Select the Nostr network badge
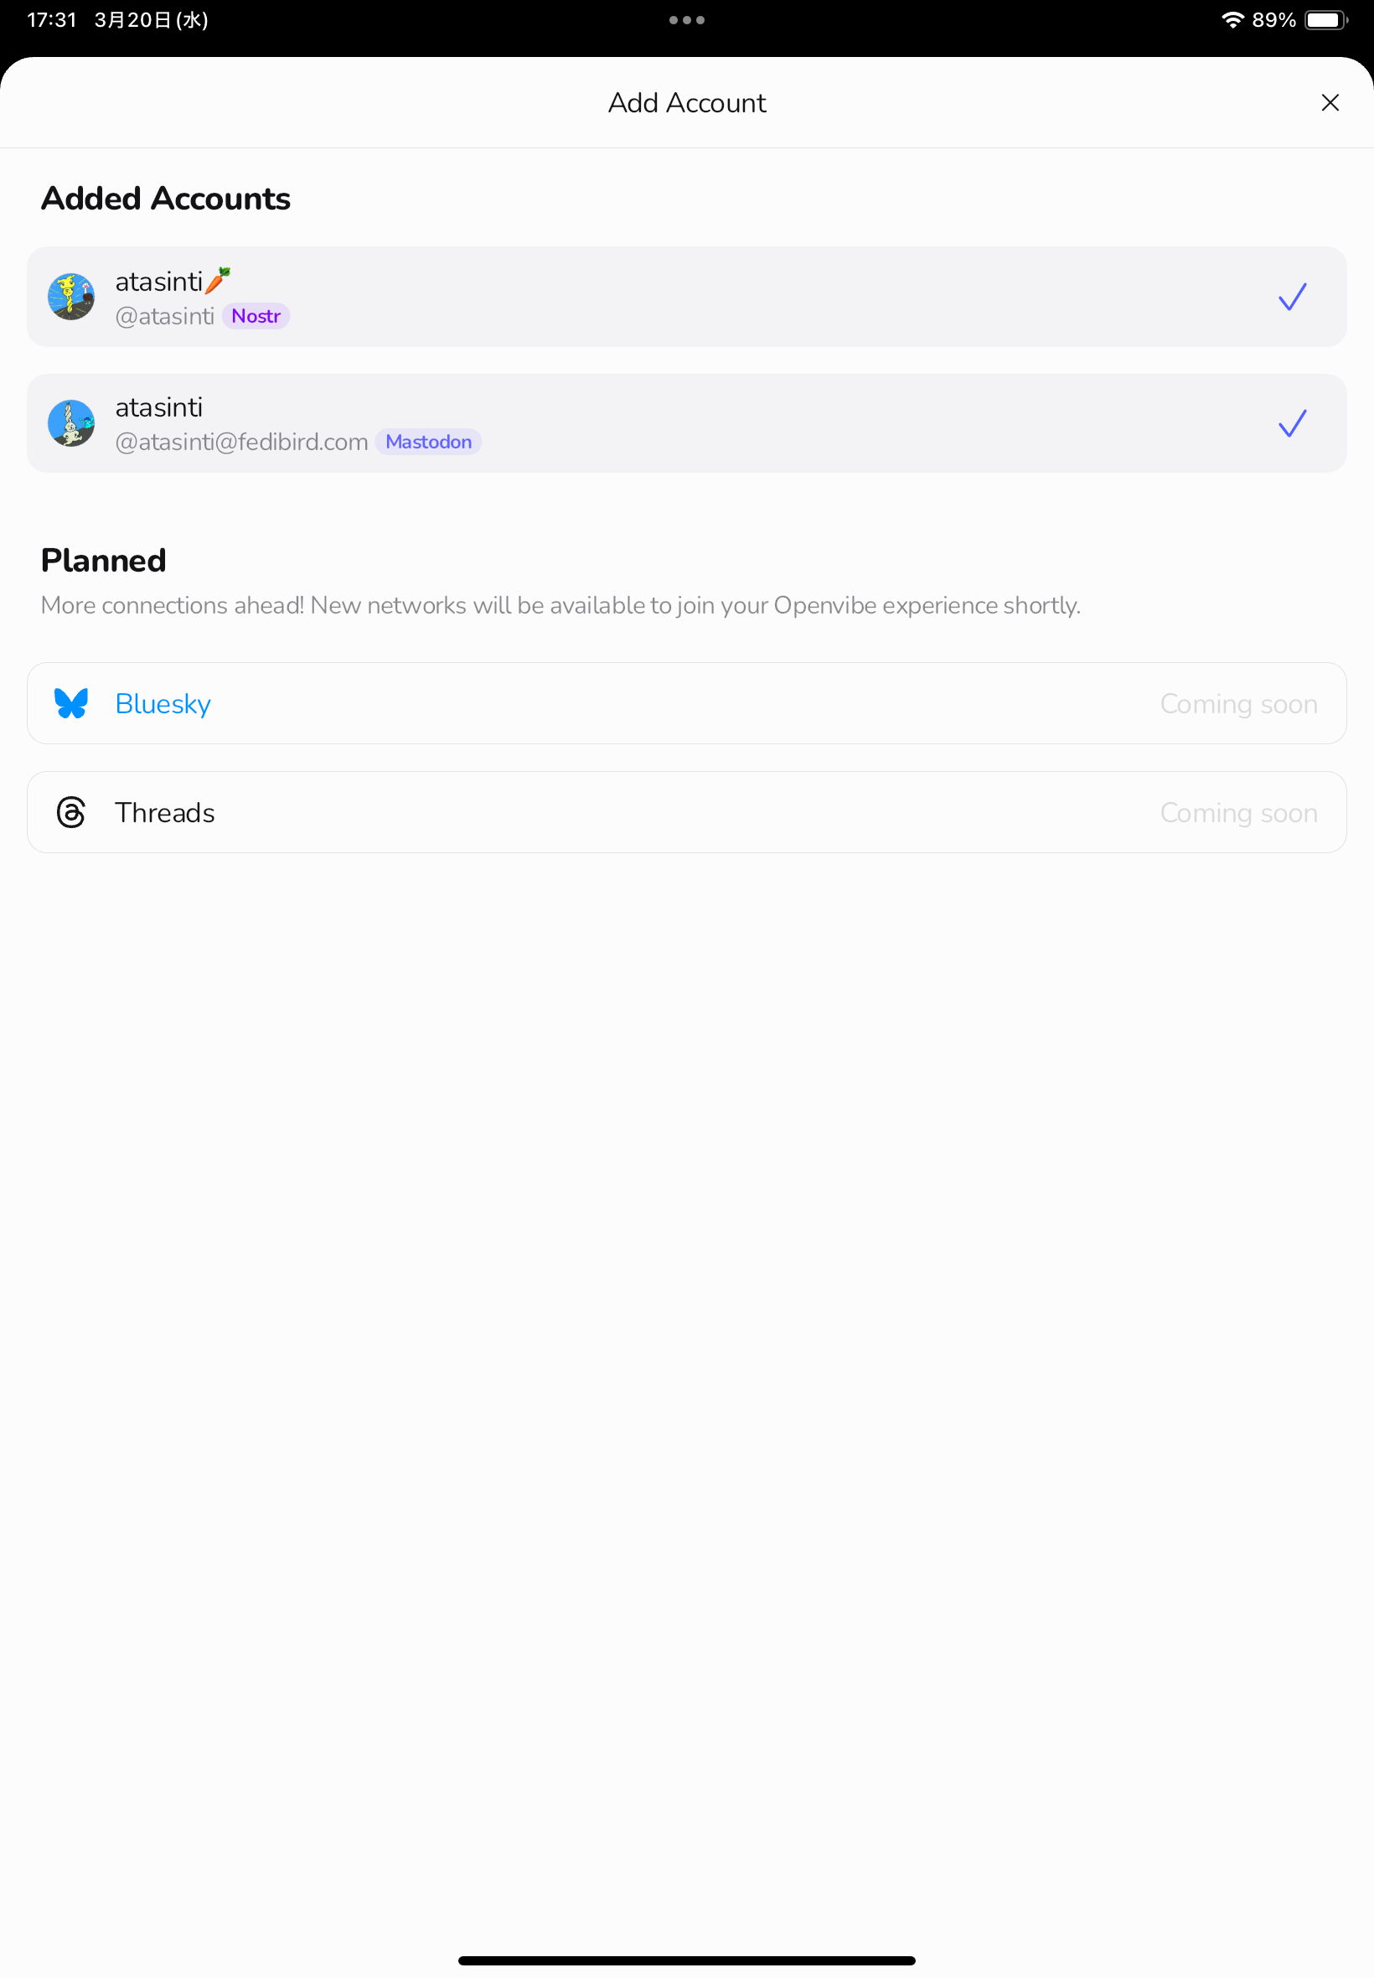Screen dimensions: 1374x1978 click(256, 316)
